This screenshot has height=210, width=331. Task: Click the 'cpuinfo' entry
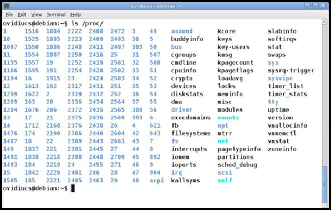click(184, 71)
